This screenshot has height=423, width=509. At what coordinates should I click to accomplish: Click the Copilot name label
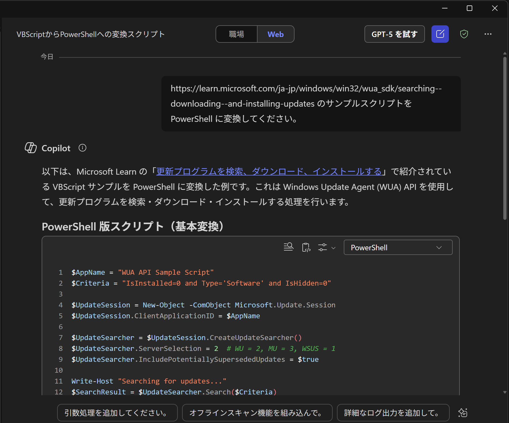[x=56, y=148]
